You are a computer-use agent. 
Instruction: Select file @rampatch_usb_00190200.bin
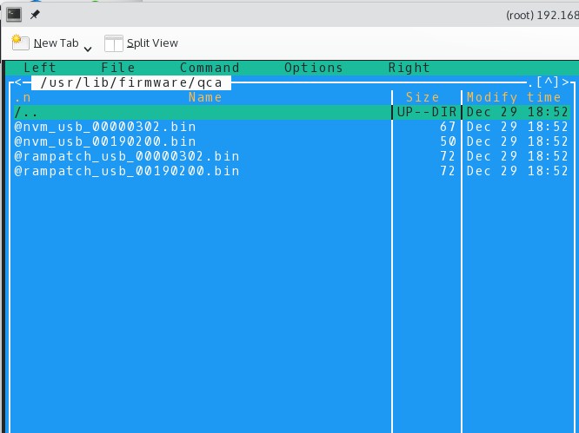click(x=127, y=171)
